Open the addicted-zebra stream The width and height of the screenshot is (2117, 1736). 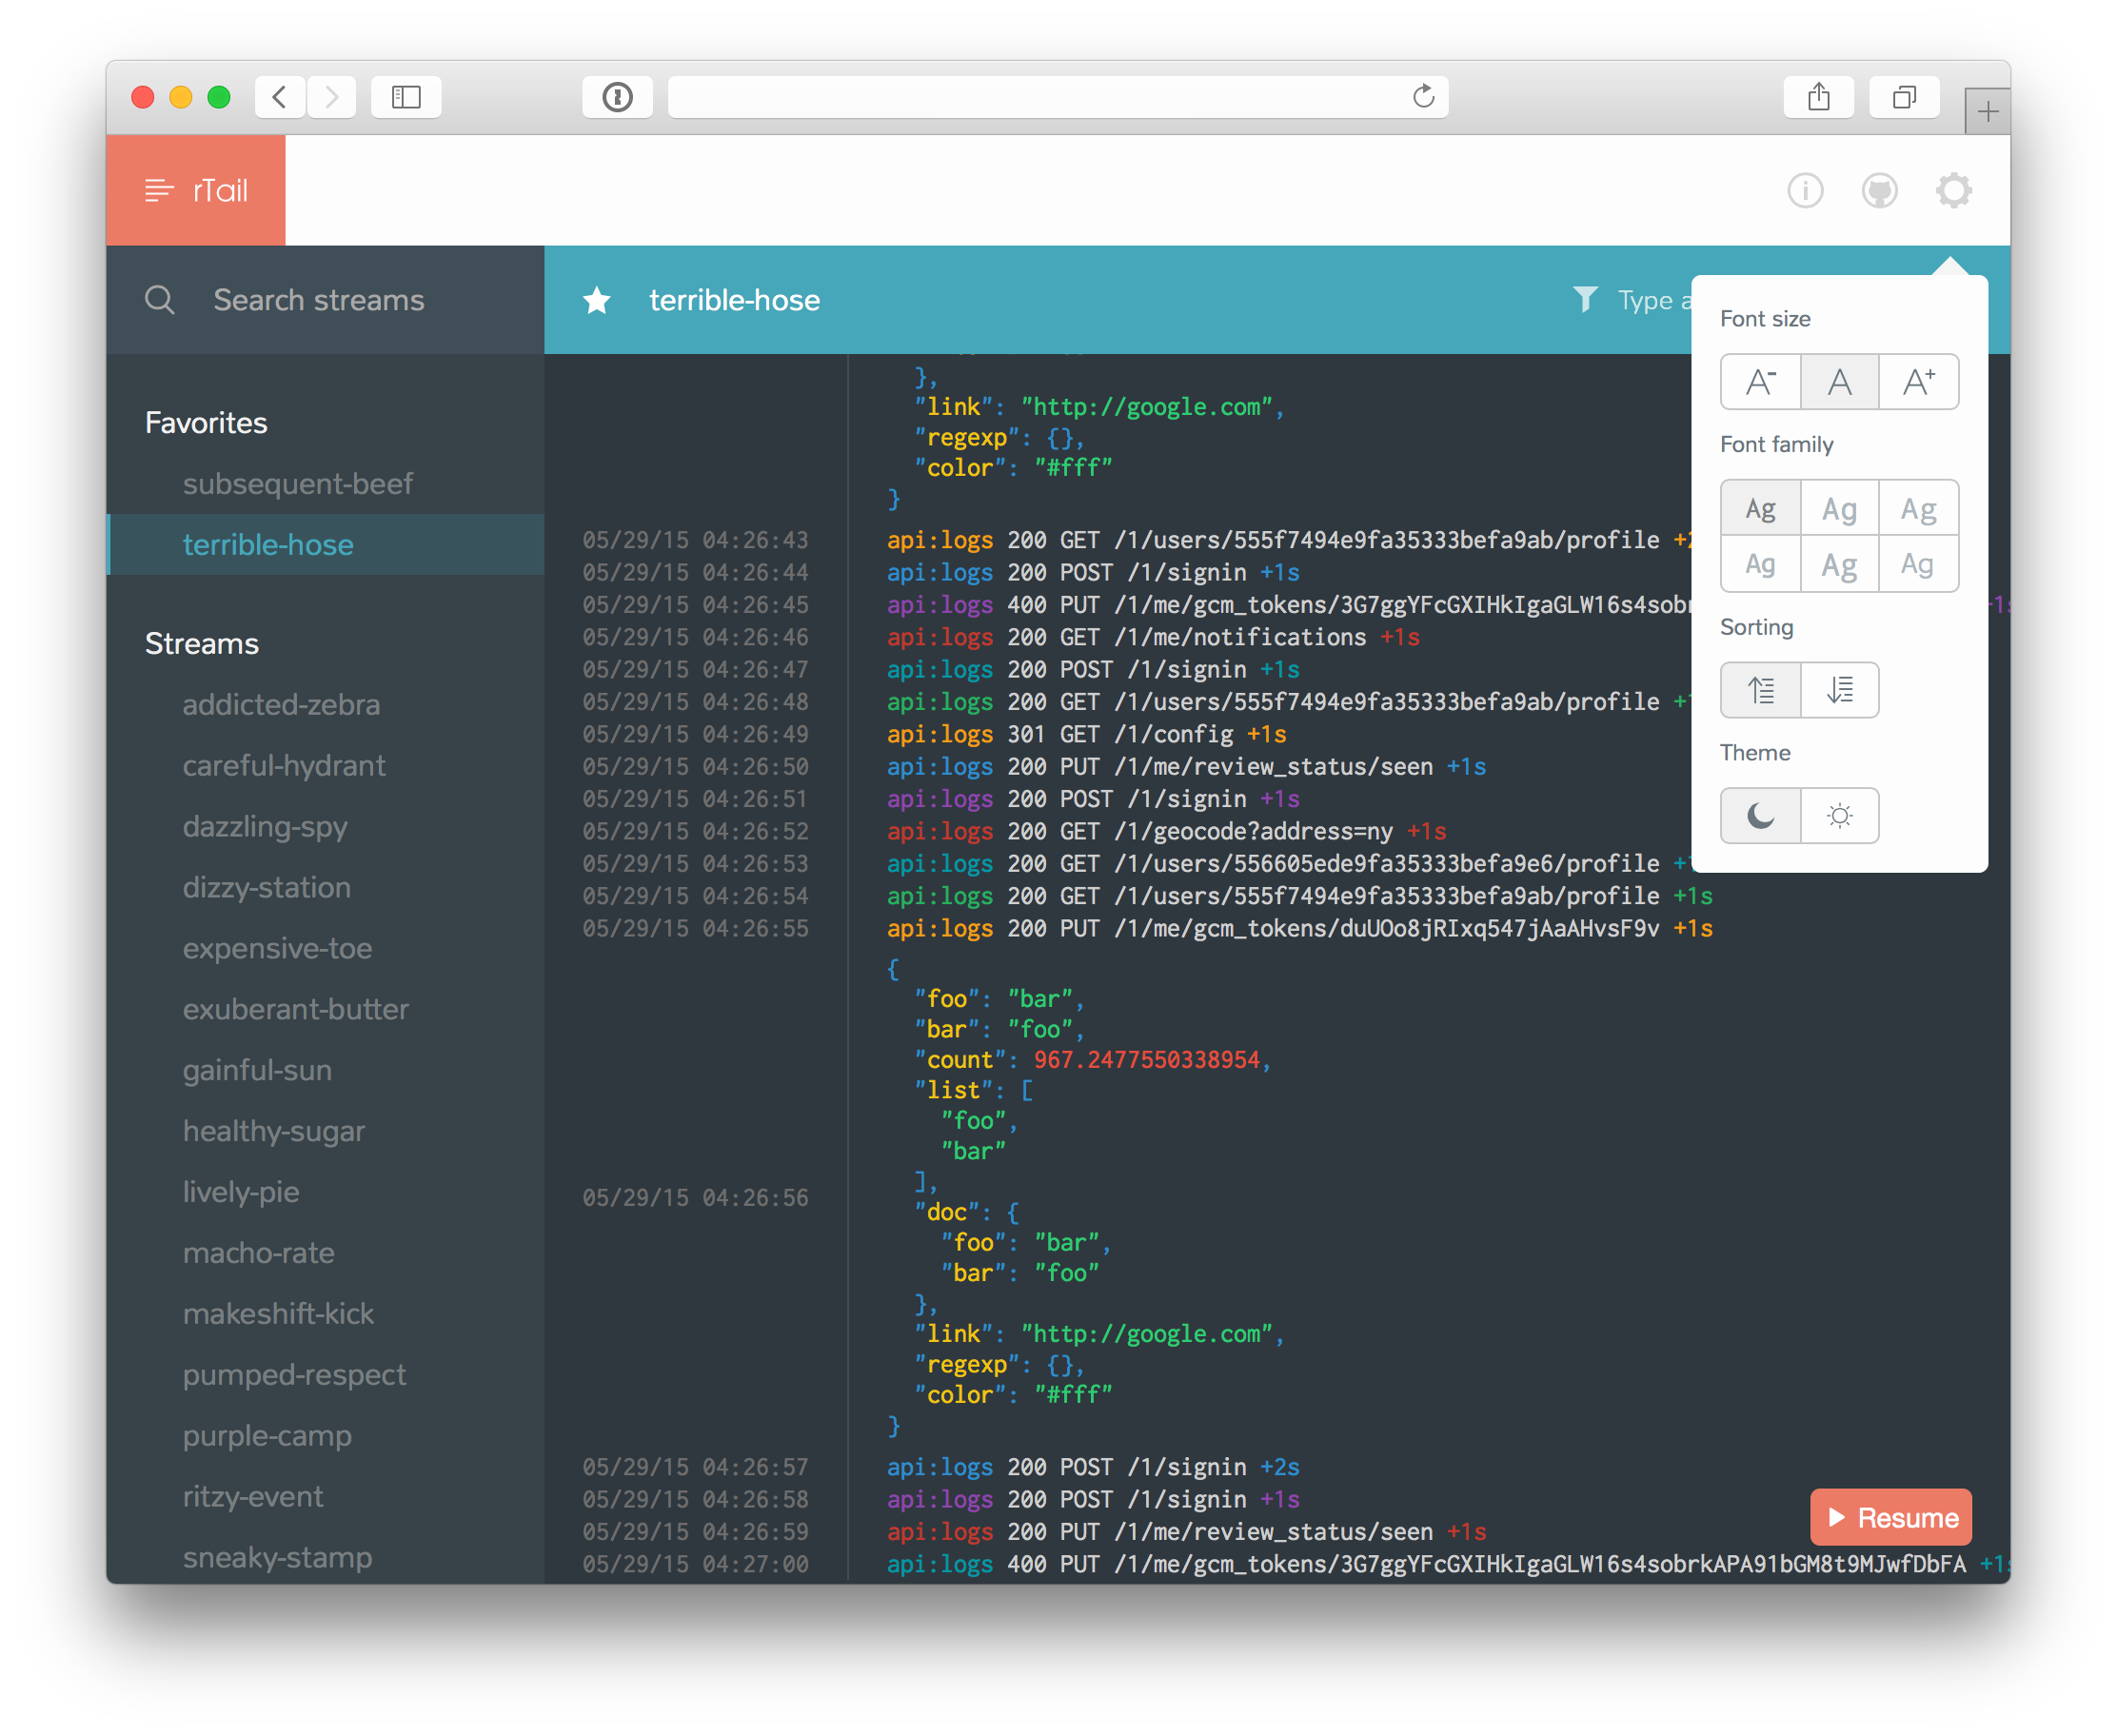[281, 705]
